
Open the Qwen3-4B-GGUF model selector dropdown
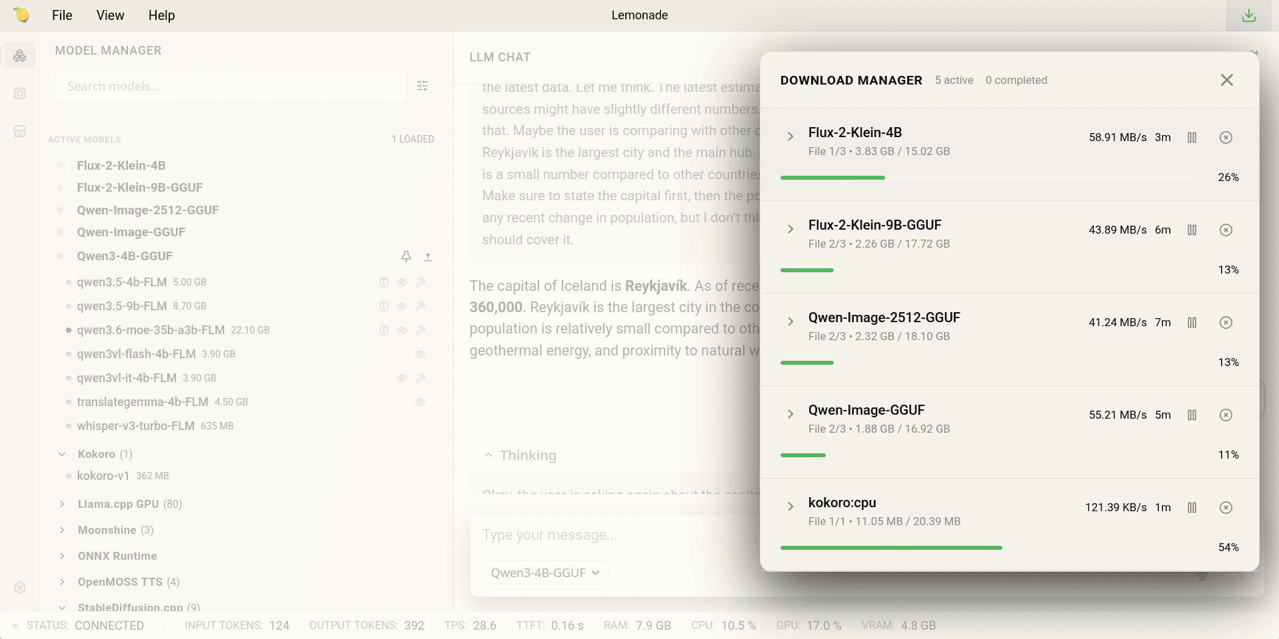click(545, 572)
